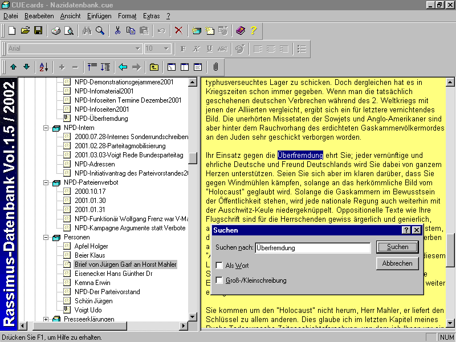Insert new card with yellow card icon
This screenshot has width=456, height=342.
pos(210,31)
